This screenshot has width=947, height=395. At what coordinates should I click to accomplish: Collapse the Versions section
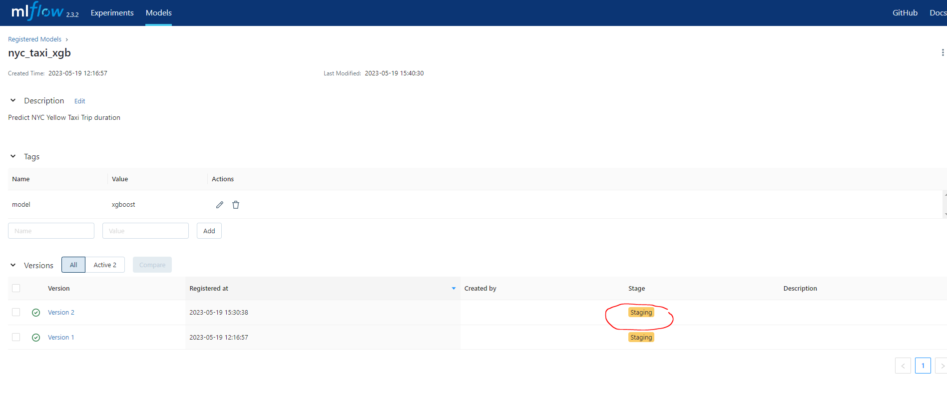13,265
